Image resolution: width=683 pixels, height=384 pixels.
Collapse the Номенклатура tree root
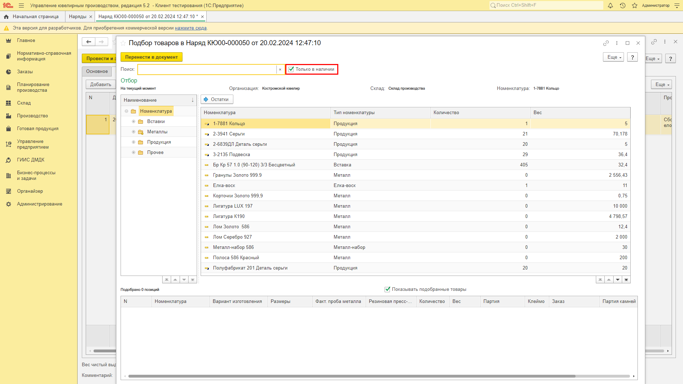click(x=126, y=111)
